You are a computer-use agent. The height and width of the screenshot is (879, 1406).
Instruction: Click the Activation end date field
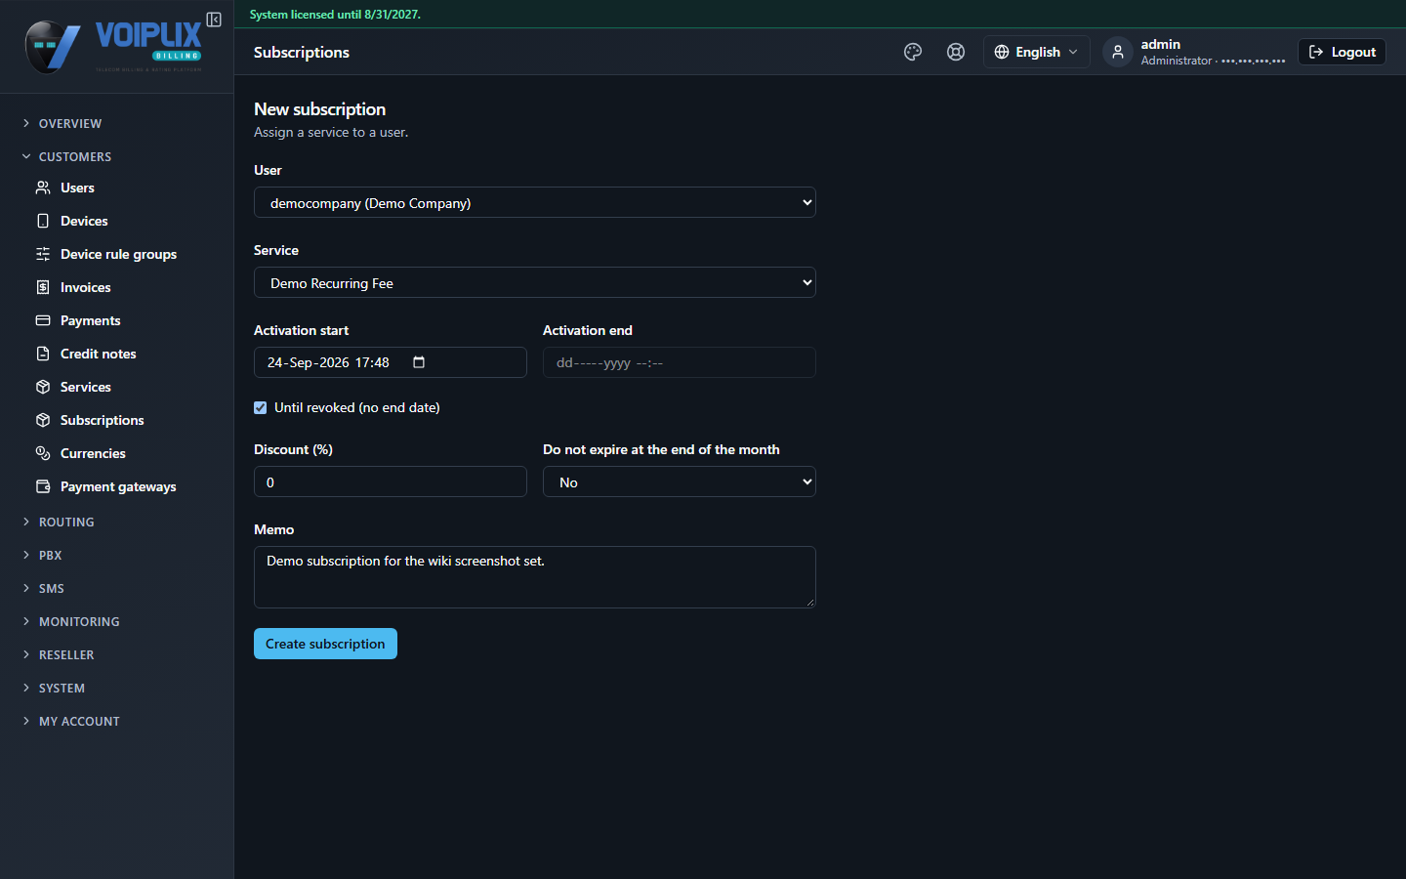680,362
